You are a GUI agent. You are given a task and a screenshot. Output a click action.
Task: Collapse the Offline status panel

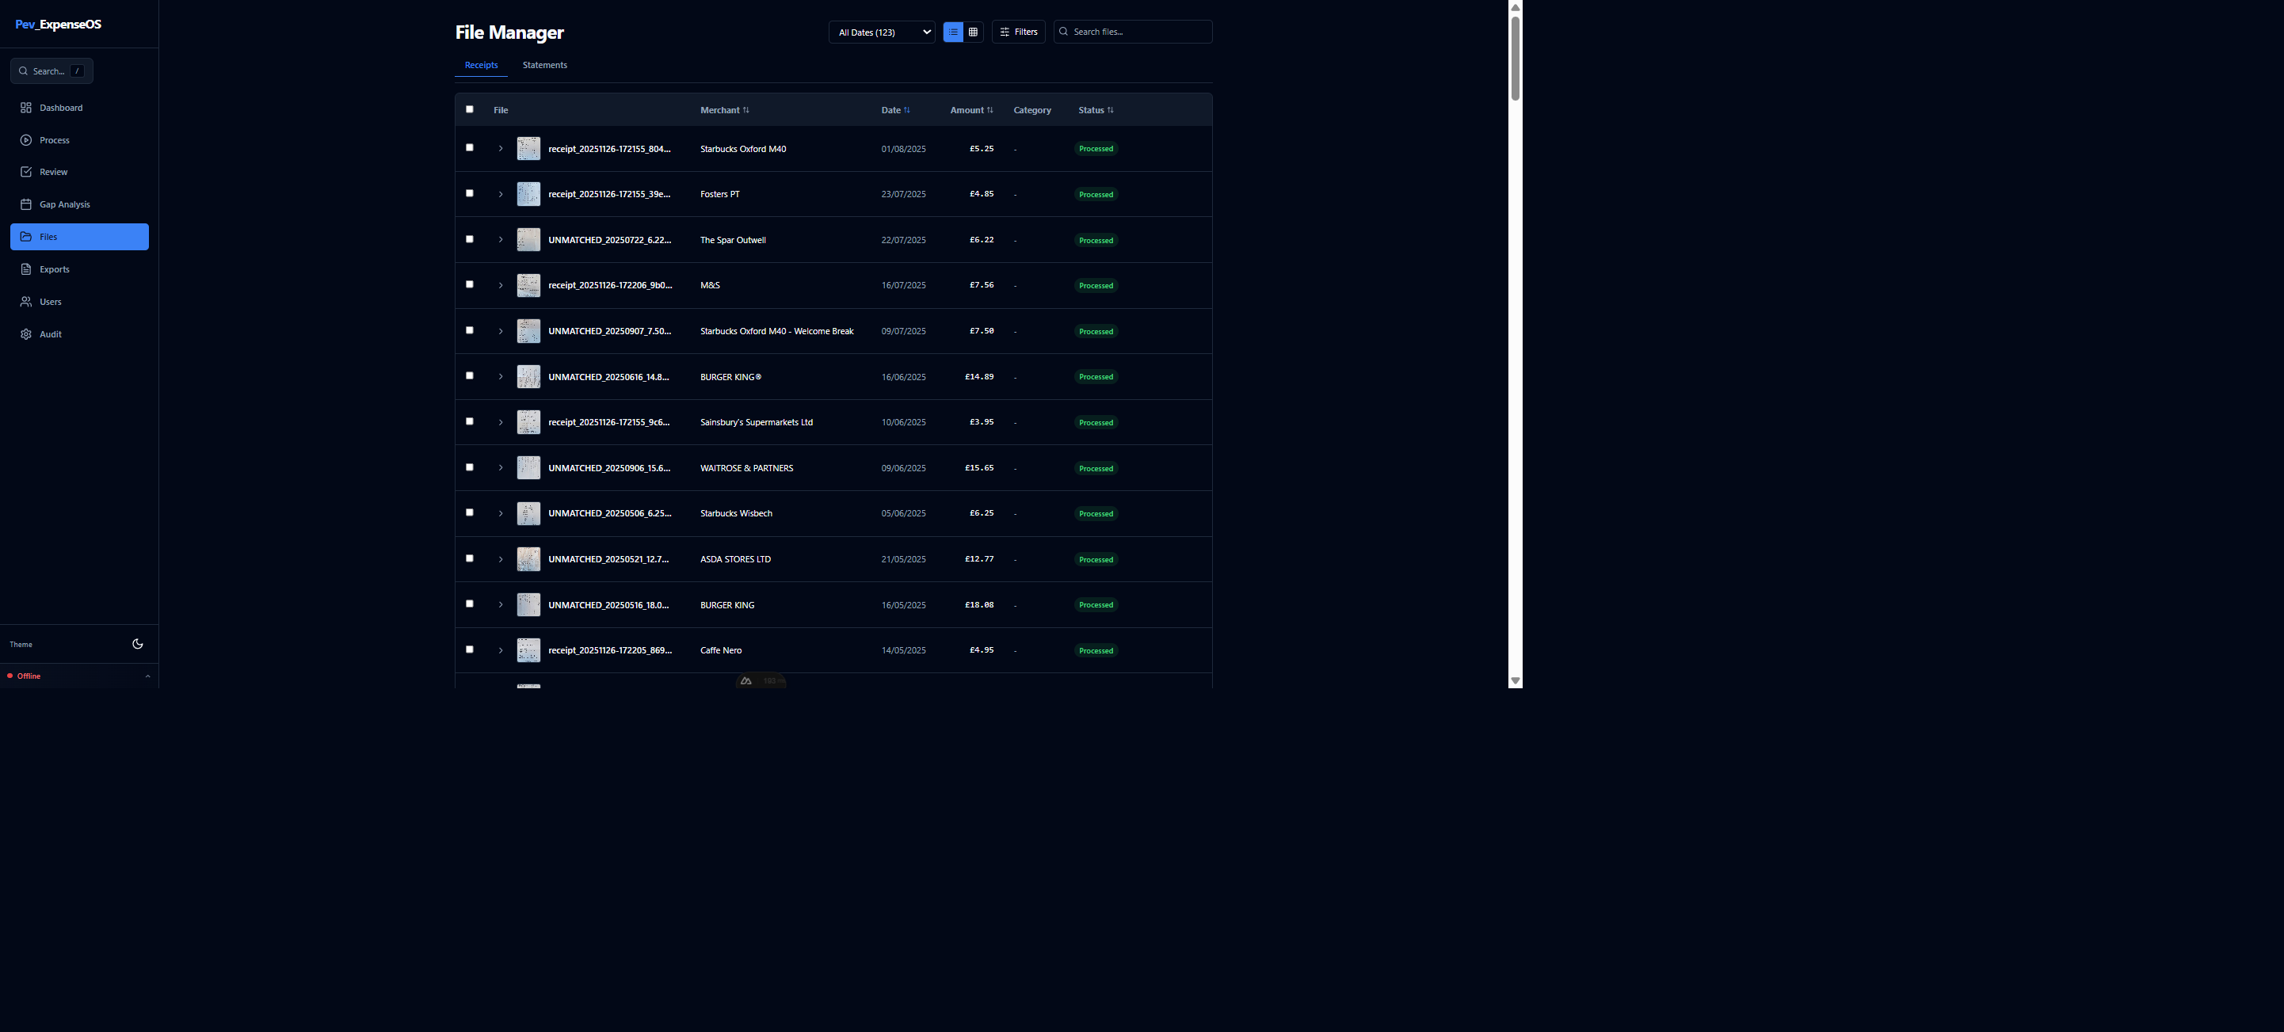coord(147,676)
